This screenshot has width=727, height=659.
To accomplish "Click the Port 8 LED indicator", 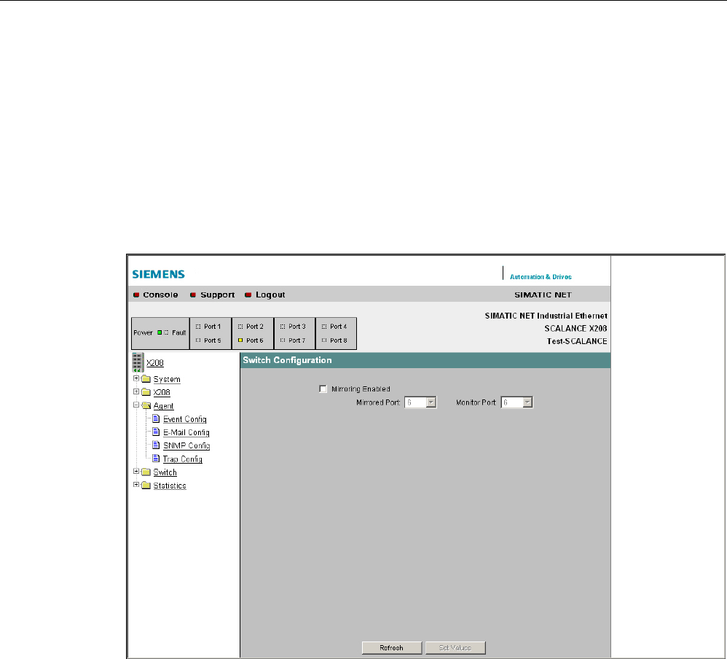I will 324,340.
